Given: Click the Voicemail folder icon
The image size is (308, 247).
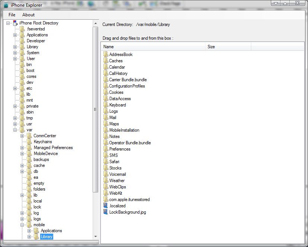Looking at the screenshot, I should (106, 174).
